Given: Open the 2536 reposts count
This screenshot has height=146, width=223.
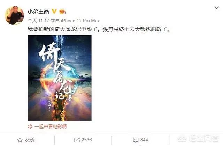Looking at the screenshot, I should [87, 140].
